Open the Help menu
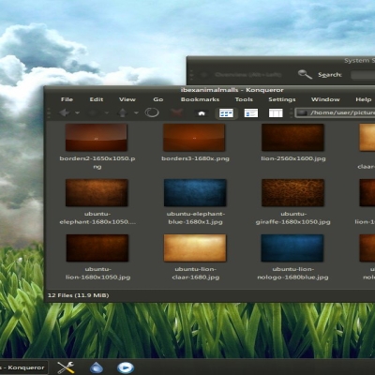Image resolution: width=375 pixels, height=375 pixels. point(364,99)
